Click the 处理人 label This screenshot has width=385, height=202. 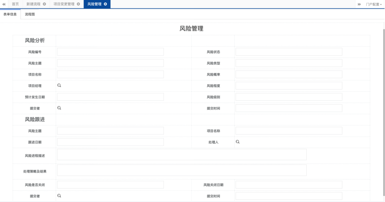click(x=213, y=142)
